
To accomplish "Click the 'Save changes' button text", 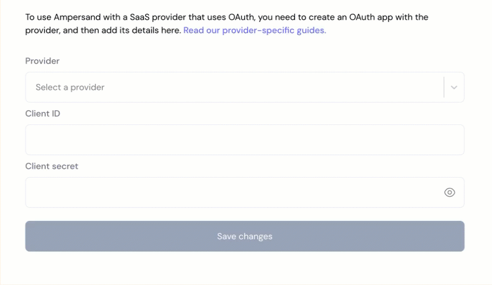I will pyautogui.click(x=244, y=236).
